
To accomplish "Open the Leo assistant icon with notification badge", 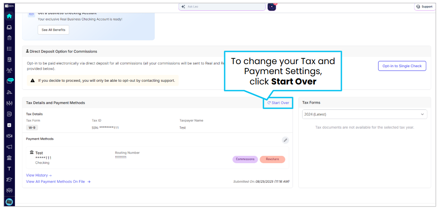I will pyautogui.click(x=272, y=7).
